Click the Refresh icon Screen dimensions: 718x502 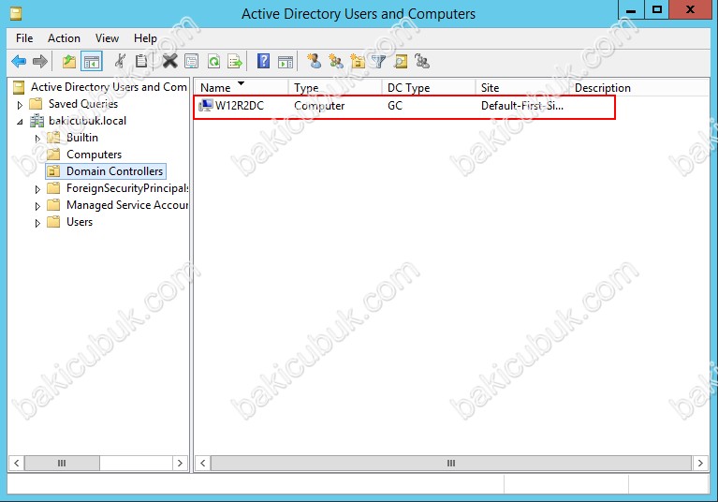tap(213, 61)
